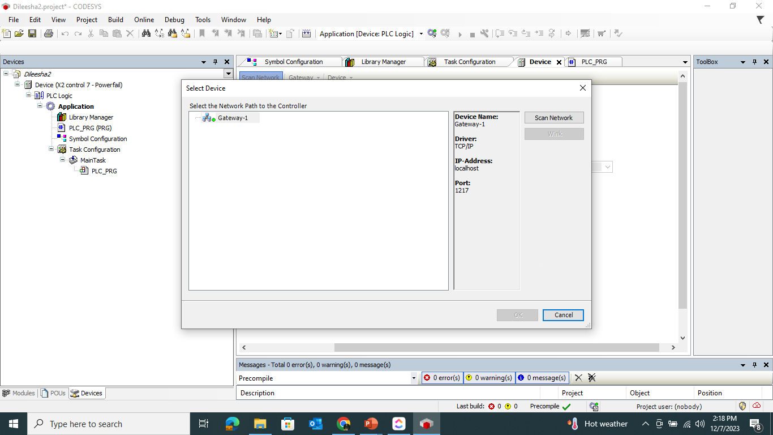The width and height of the screenshot is (773, 435).
Task: Click the Build wrench icon in the toolbar
Action: (484, 34)
